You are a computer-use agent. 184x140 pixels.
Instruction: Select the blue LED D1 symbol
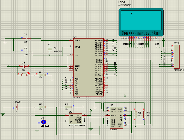[43, 122]
